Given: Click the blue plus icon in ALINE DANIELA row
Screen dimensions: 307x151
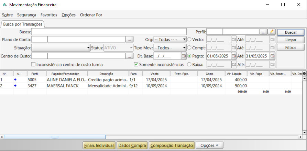Looking at the screenshot, I should point(15,80).
